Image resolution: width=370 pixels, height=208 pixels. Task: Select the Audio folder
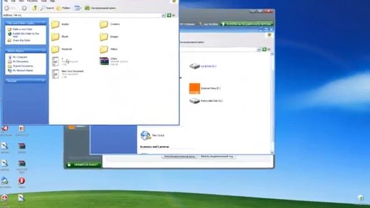pyautogui.click(x=60, y=24)
